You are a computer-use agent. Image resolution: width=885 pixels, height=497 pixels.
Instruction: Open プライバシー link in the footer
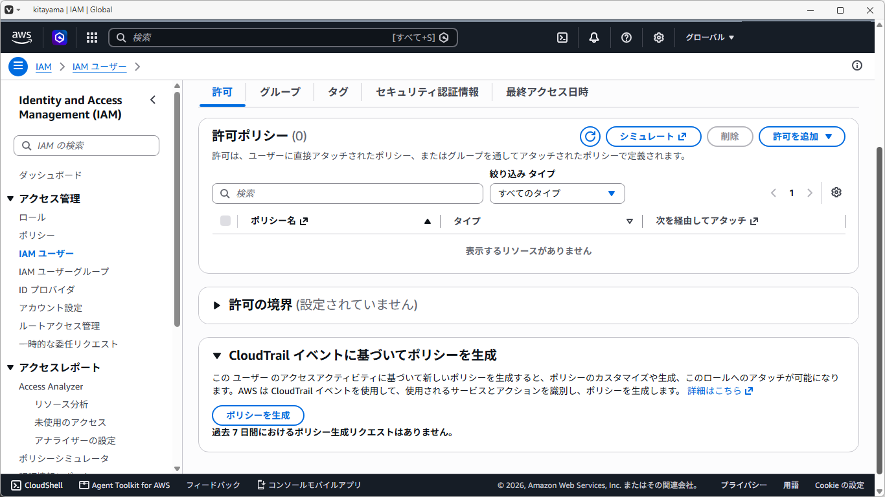pyautogui.click(x=744, y=485)
